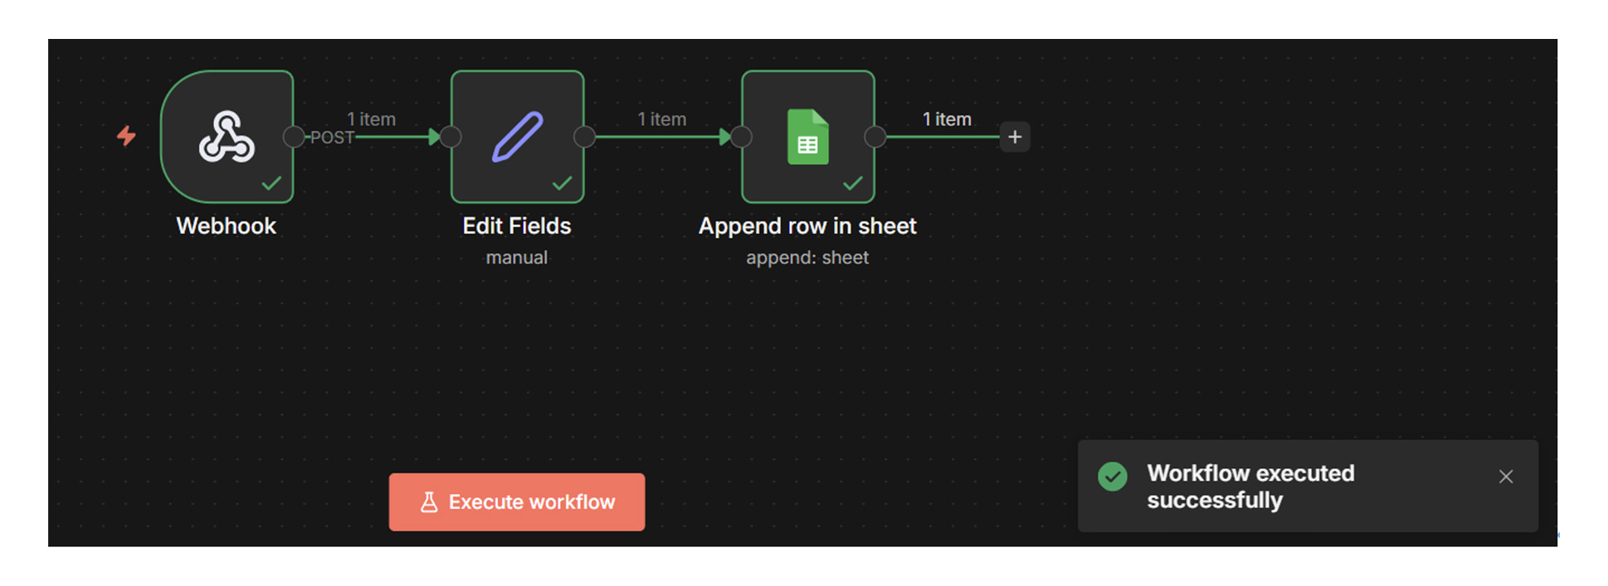Click the Webhook node's output connector

pyautogui.click(x=293, y=137)
